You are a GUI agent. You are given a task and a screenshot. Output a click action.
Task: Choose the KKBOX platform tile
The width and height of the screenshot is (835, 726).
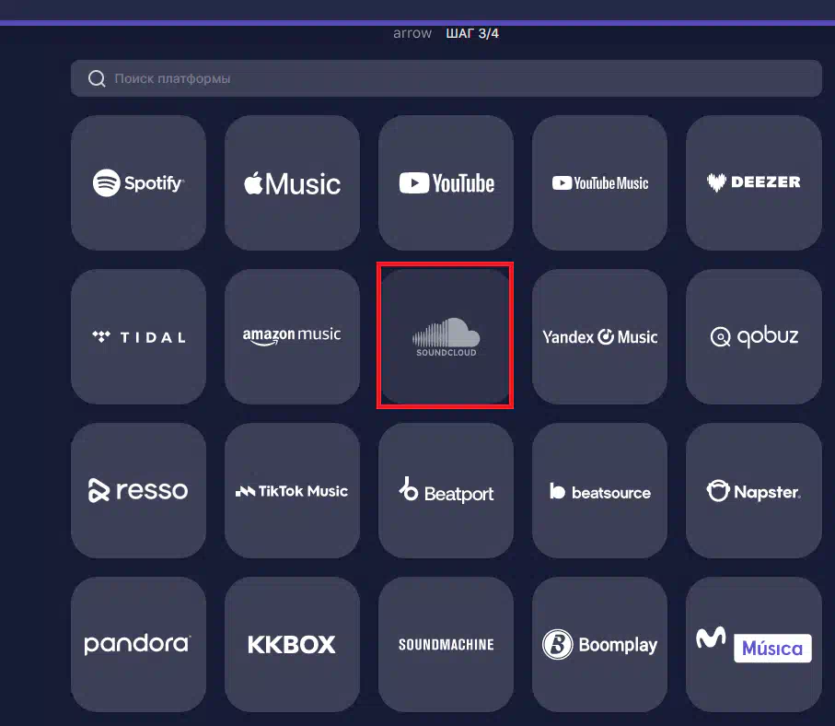[x=293, y=644]
